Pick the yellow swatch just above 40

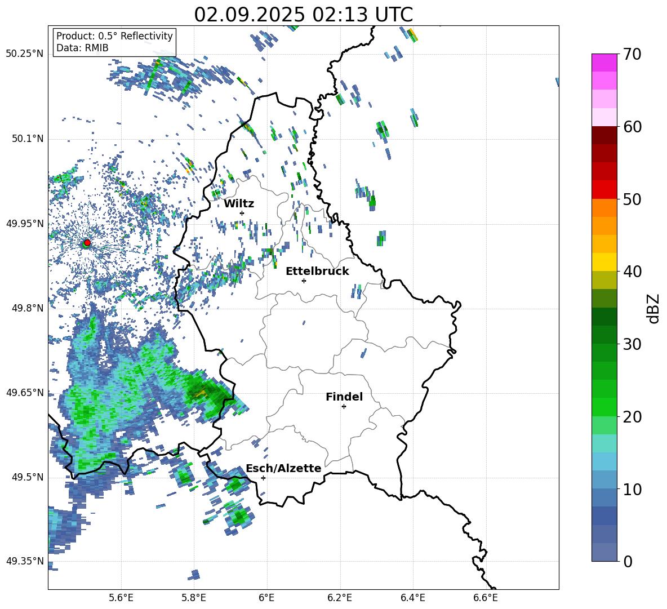coord(604,262)
